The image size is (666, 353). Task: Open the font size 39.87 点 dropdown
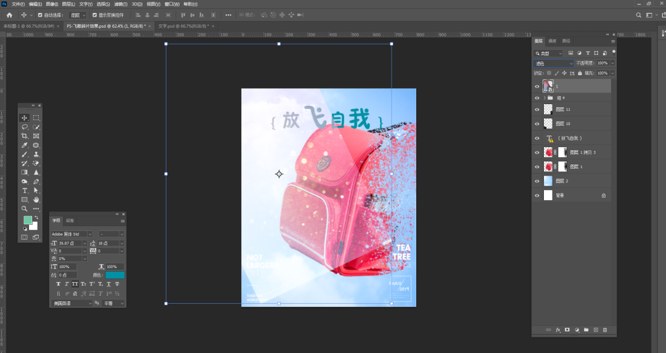tap(84, 243)
